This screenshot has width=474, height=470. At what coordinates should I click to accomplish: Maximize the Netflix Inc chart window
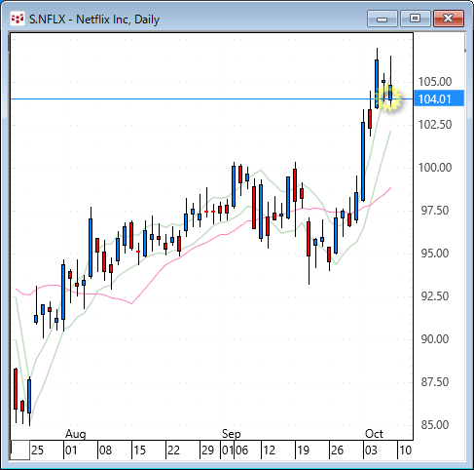[x=415, y=19]
